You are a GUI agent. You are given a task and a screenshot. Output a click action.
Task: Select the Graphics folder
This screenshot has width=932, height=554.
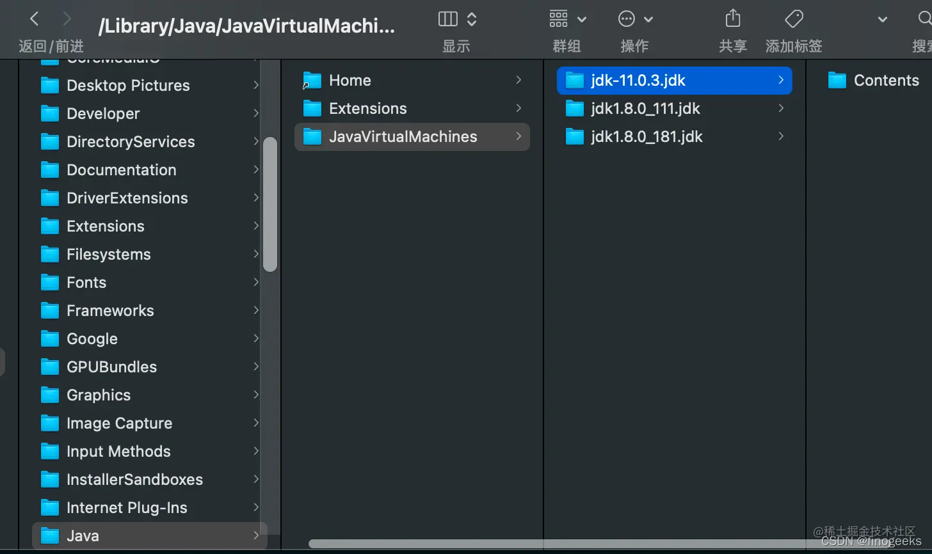(x=150, y=395)
